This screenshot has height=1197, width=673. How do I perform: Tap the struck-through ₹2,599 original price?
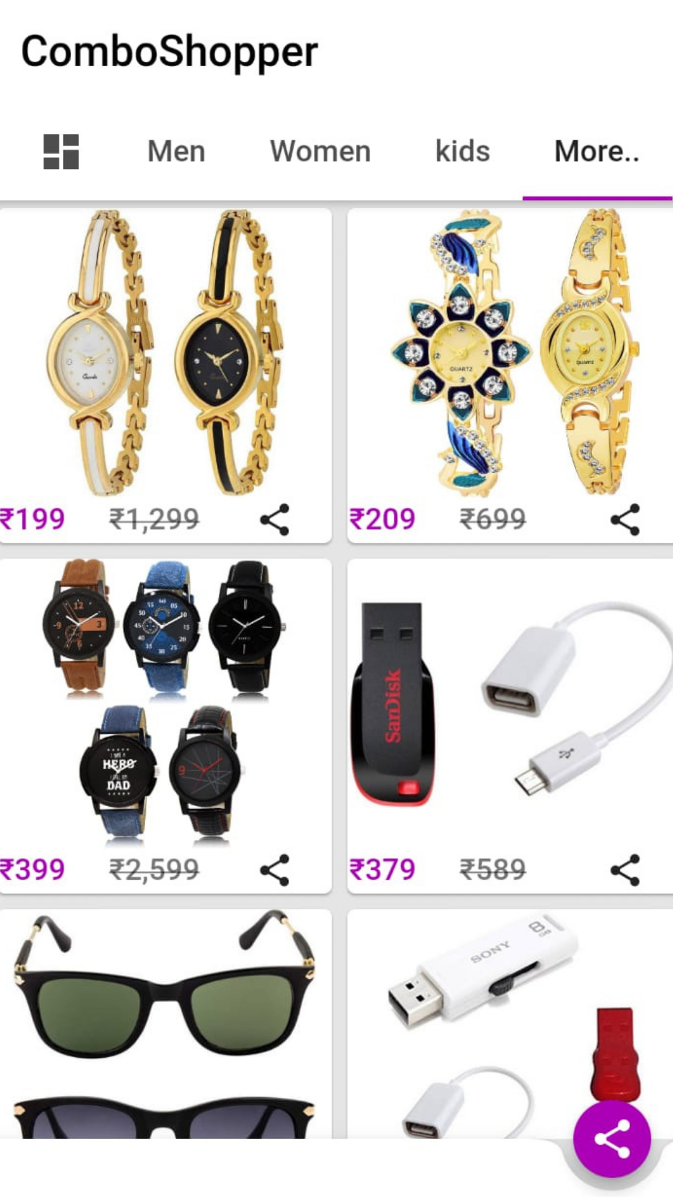pos(155,870)
